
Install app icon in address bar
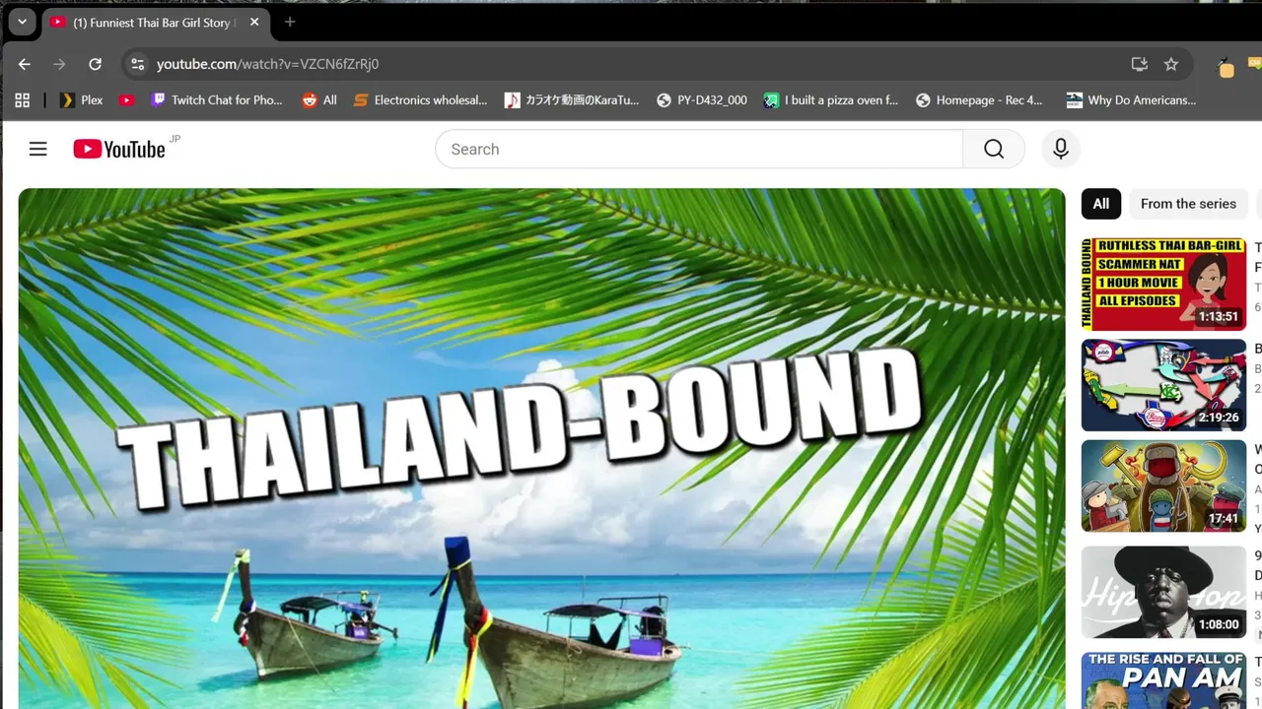coord(1140,64)
